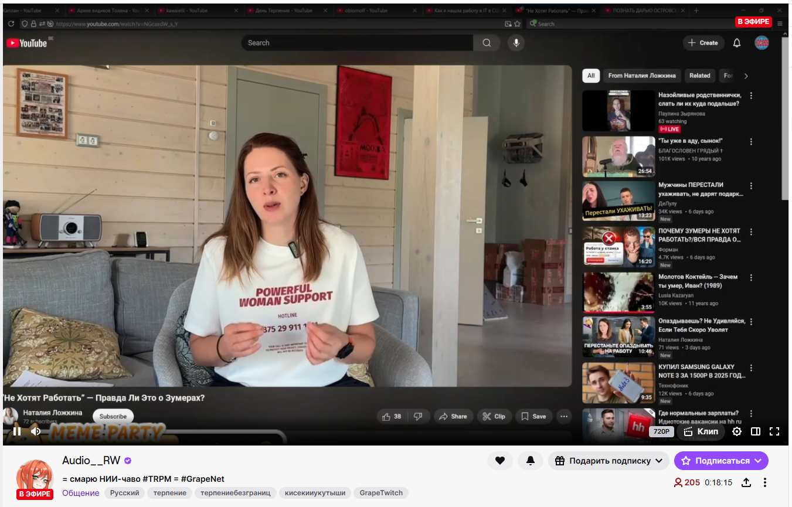The image size is (792, 507).
Task: Open ПОЧЕМУ ЗУМЕРЫ НЕ ХОТЯТ РАБОТАТЬ thumbnail
Action: pos(618,247)
